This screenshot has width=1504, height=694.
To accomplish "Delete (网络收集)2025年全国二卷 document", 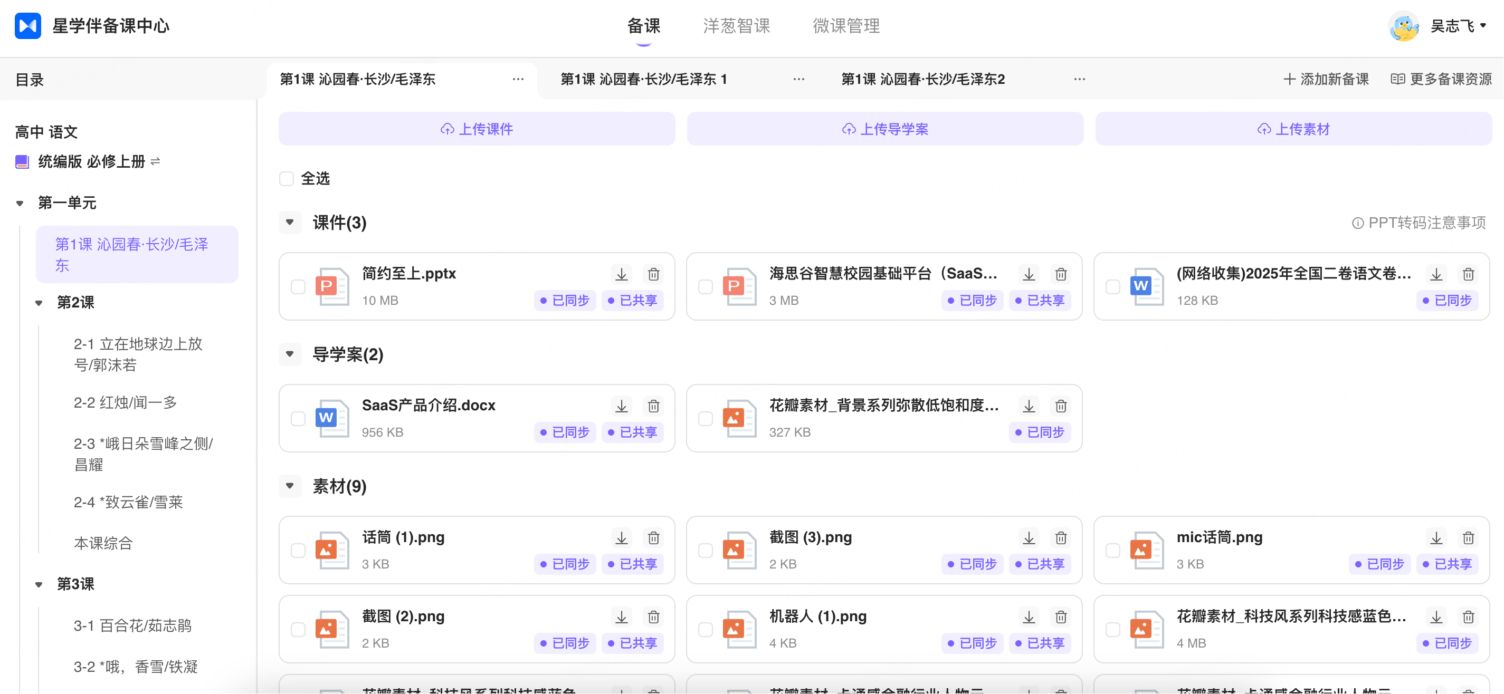I will click(x=1469, y=274).
